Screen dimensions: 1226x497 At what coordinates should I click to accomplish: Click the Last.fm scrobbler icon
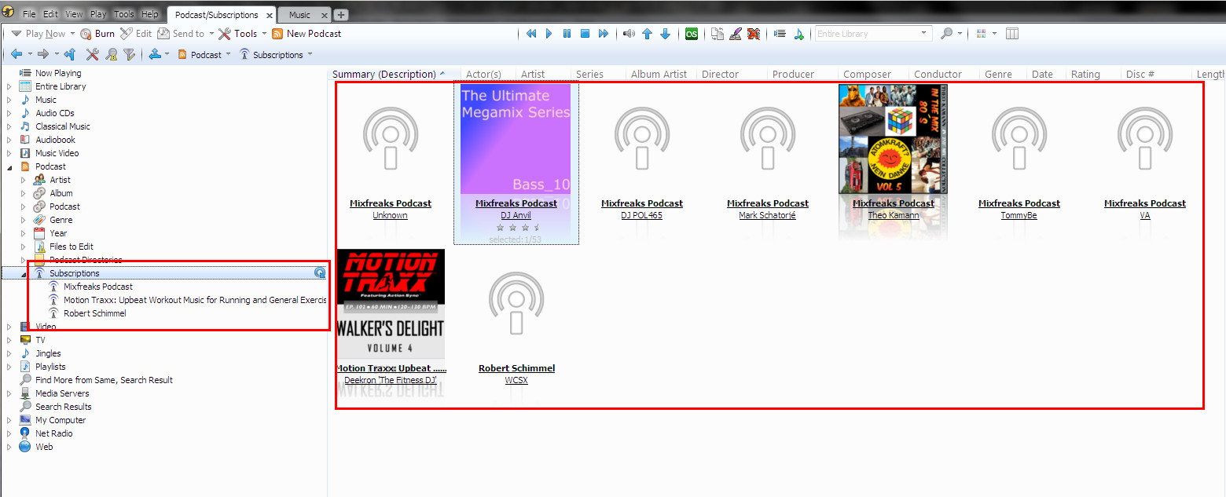pos(692,34)
